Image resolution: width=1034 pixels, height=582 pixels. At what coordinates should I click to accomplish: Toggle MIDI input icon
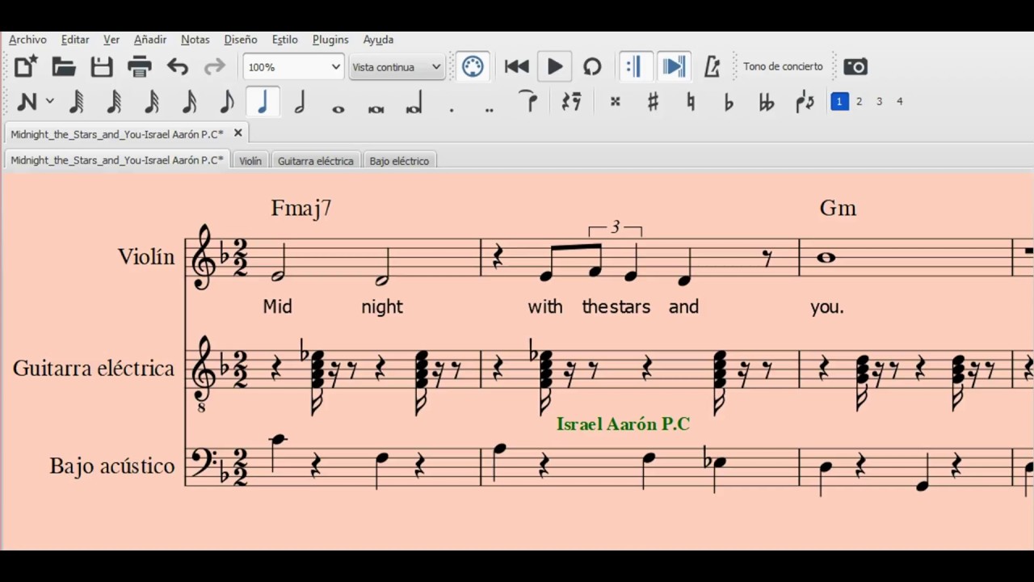[x=473, y=66]
